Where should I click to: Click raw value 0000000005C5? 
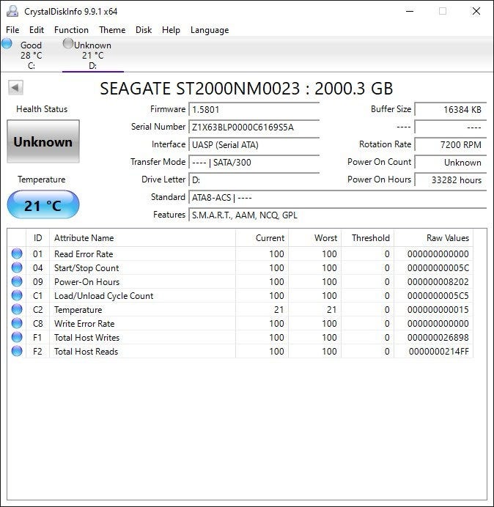click(x=438, y=296)
